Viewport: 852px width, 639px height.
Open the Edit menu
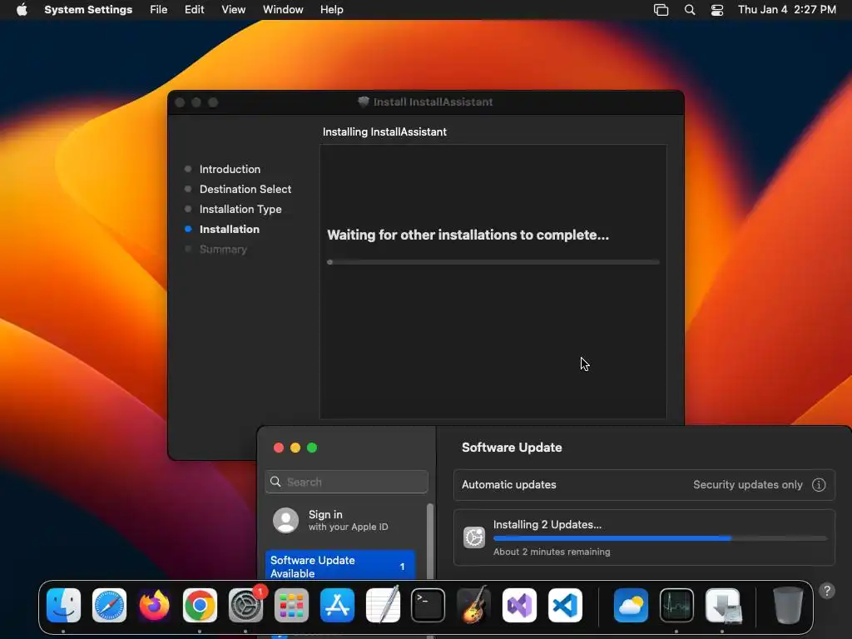[194, 10]
